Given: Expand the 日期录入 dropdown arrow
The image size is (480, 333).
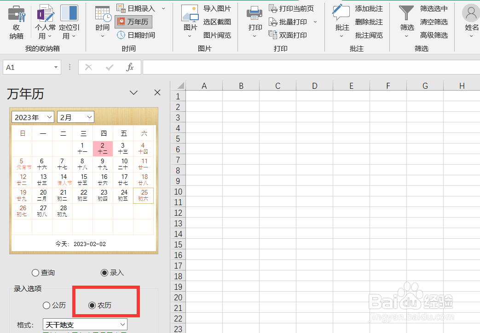Looking at the screenshot, I should (x=163, y=9).
